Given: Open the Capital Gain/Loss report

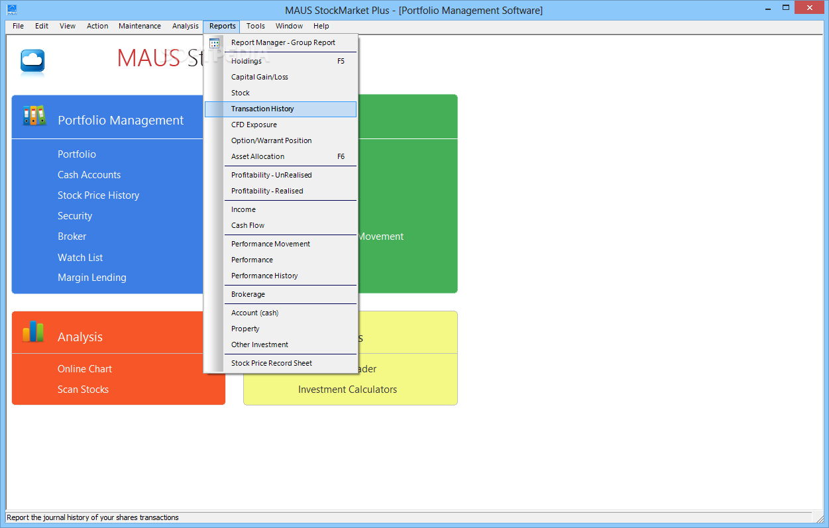Looking at the screenshot, I should tap(280, 77).
